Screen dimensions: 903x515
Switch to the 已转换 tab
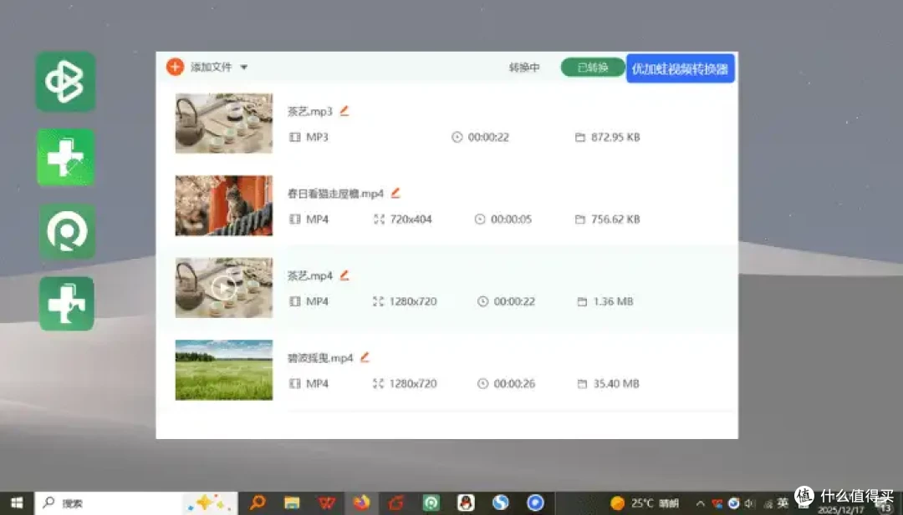pos(593,68)
